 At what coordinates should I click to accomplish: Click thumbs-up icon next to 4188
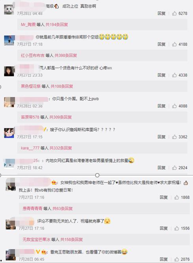click(x=174, y=44)
